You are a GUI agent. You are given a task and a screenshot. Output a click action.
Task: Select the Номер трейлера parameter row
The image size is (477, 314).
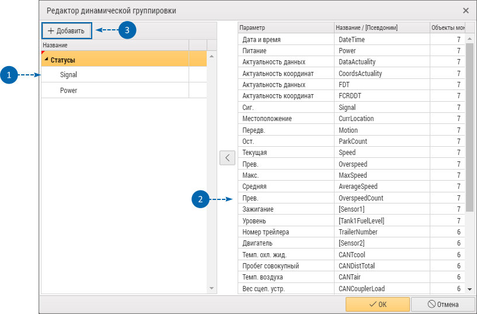click(351, 232)
